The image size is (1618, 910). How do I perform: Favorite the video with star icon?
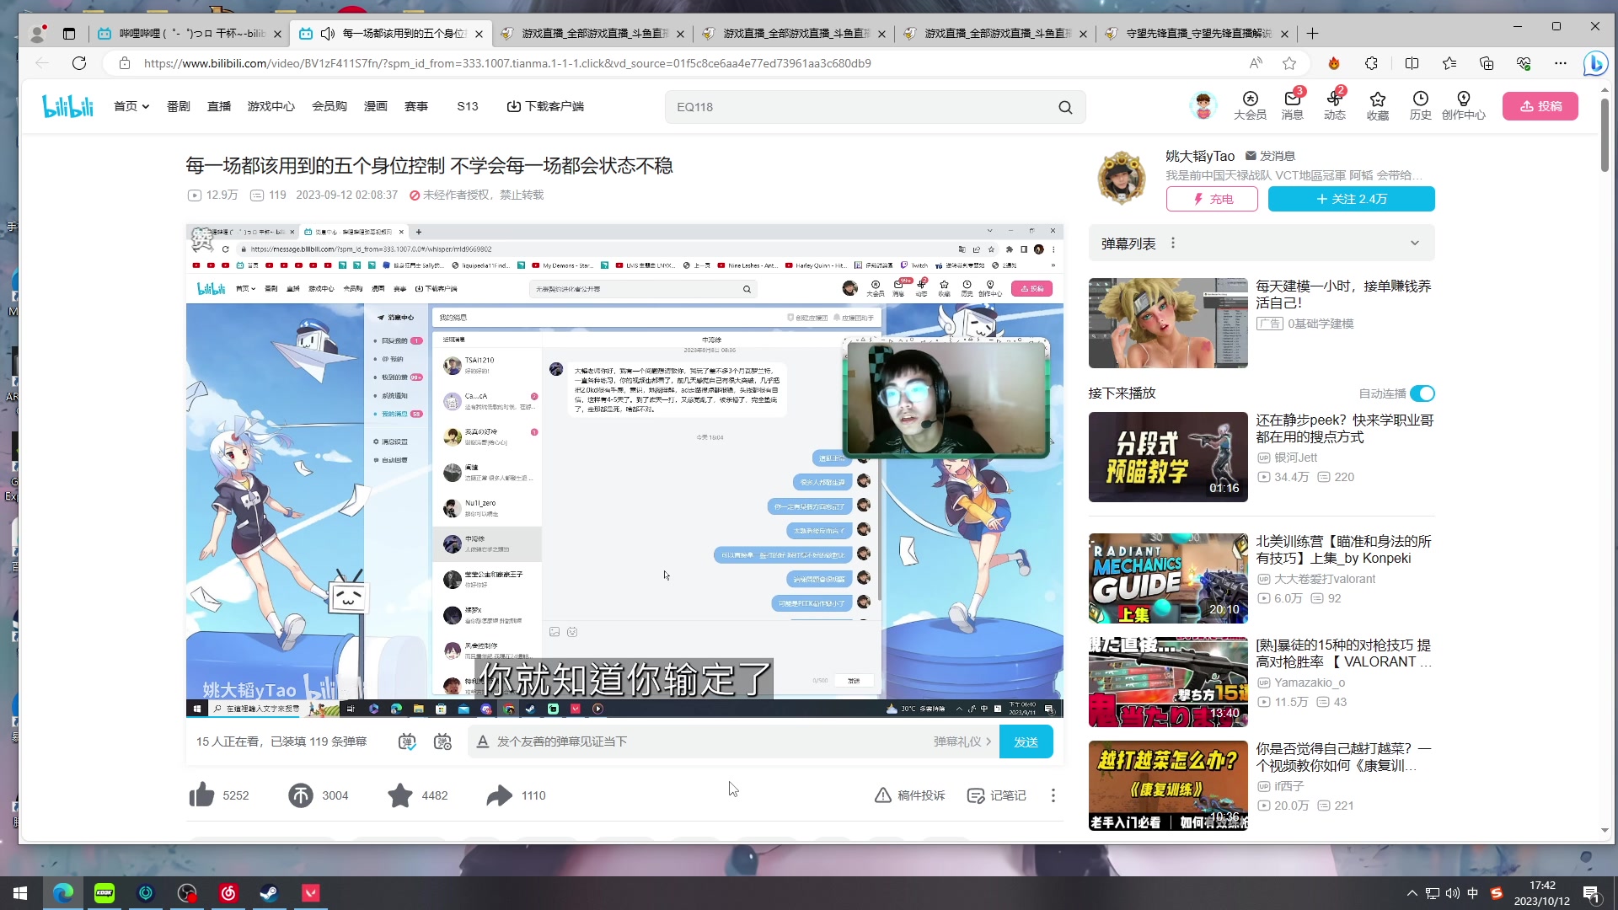point(400,795)
